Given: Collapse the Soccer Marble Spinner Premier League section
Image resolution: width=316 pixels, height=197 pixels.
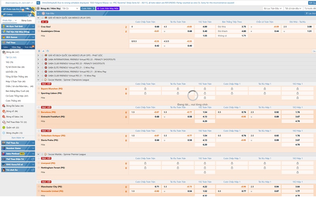Looking at the screenshot, I should pos(38,154).
